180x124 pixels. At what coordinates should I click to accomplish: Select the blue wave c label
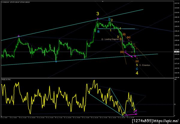tap(137, 69)
